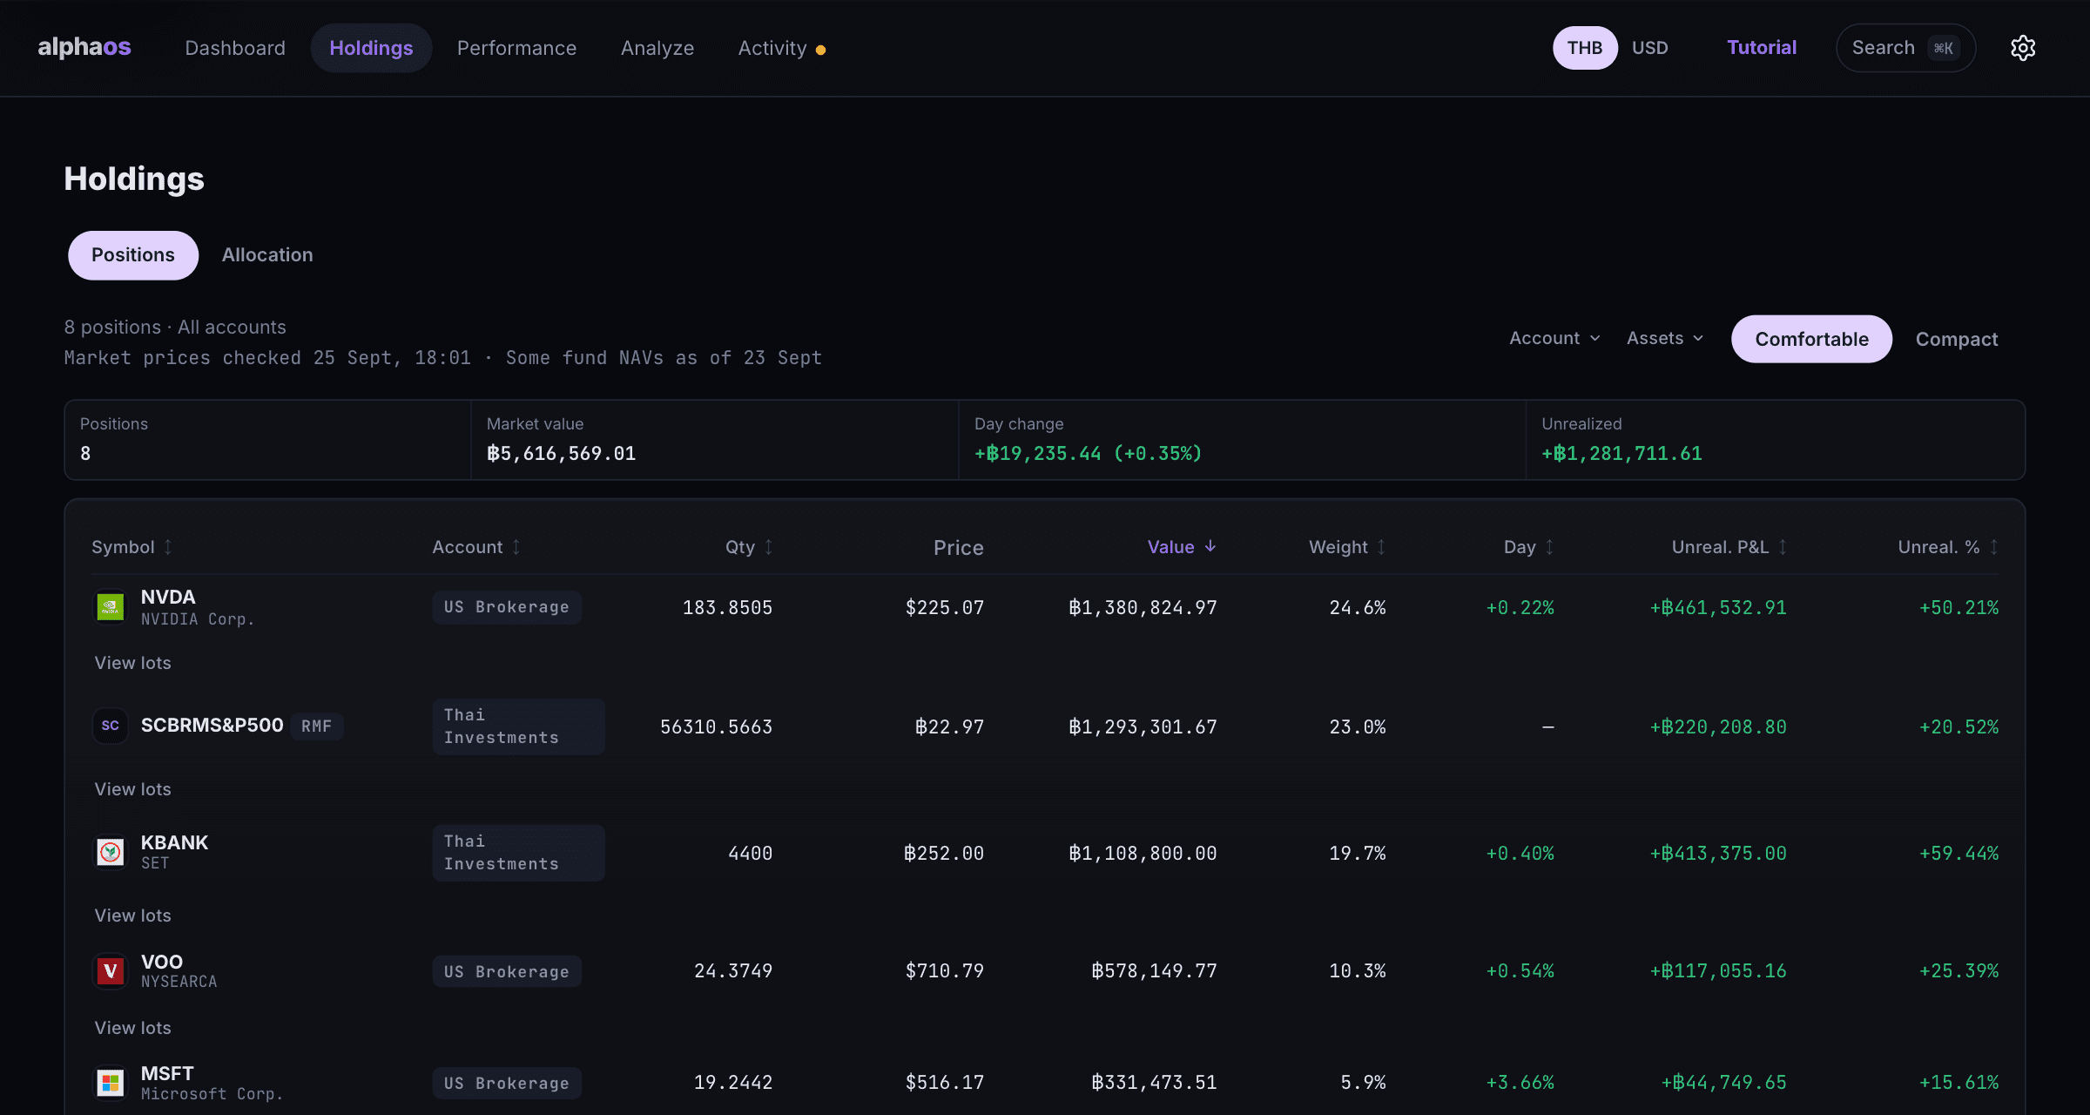This screenshot has height=1115, width=2090.
Task: Switch currency to THB
Action: click(1585, 48)
